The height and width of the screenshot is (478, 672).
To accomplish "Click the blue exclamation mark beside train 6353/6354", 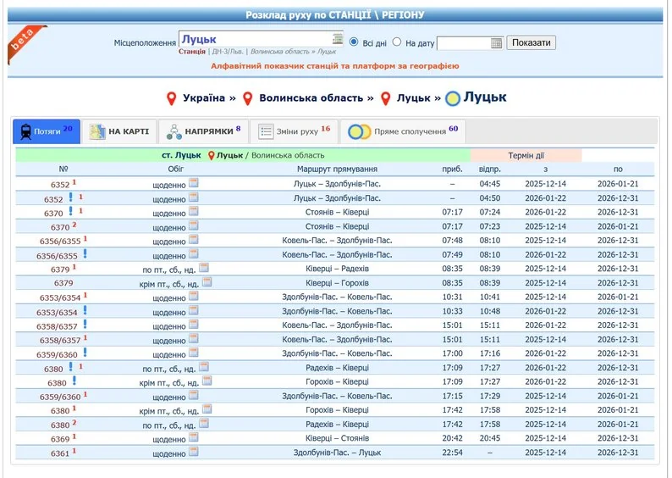I will click(x=85, y=311).
